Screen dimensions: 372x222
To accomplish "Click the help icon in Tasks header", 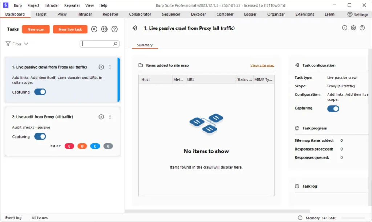I will pyautogui.click(x=114, y=29).
